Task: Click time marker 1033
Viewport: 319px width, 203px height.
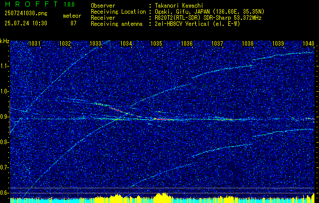Action: (96, 43)
